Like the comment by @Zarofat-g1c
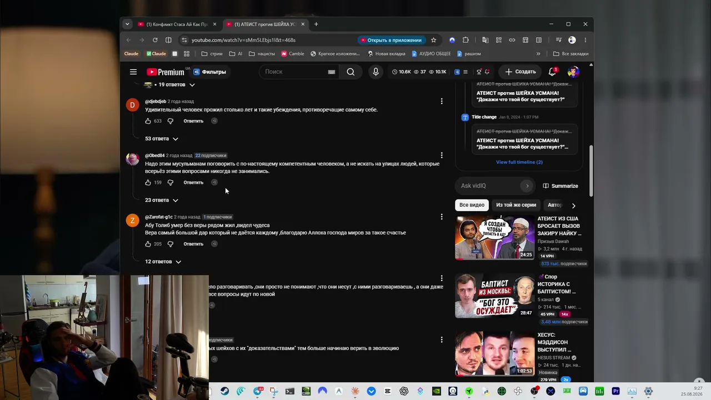 148,244
